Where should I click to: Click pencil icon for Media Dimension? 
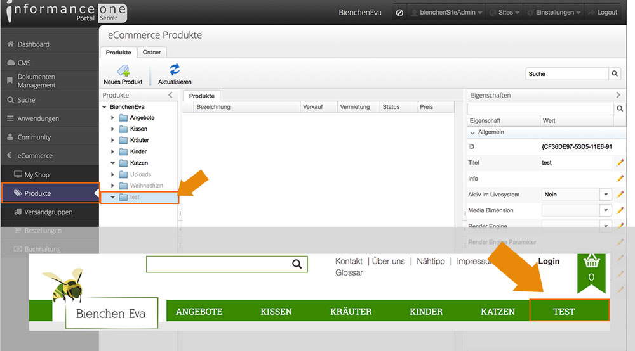pyautogui.click(x=620, y=210)
